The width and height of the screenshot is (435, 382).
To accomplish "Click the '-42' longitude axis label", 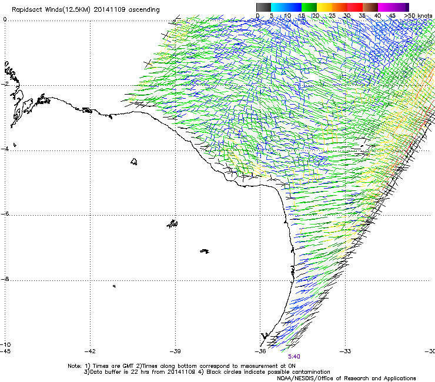I will pyautogui.click(x=90, y=351).
